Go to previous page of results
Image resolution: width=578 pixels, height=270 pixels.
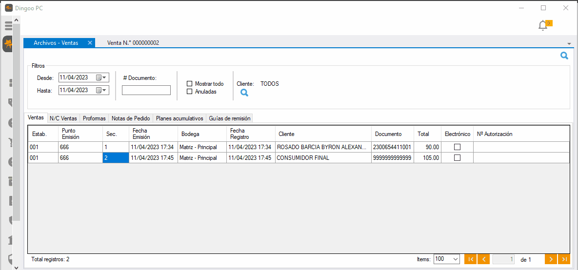[x=483, y=259]
